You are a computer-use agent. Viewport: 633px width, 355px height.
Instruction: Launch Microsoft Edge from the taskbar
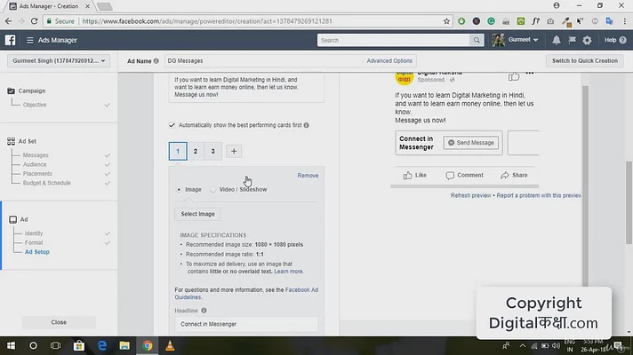point(102,346)
